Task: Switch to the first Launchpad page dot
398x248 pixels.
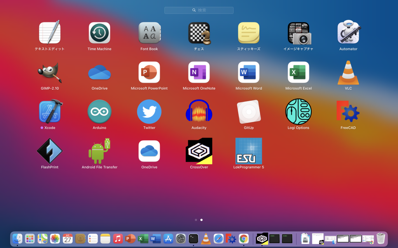Action: [x=196, y=220]
